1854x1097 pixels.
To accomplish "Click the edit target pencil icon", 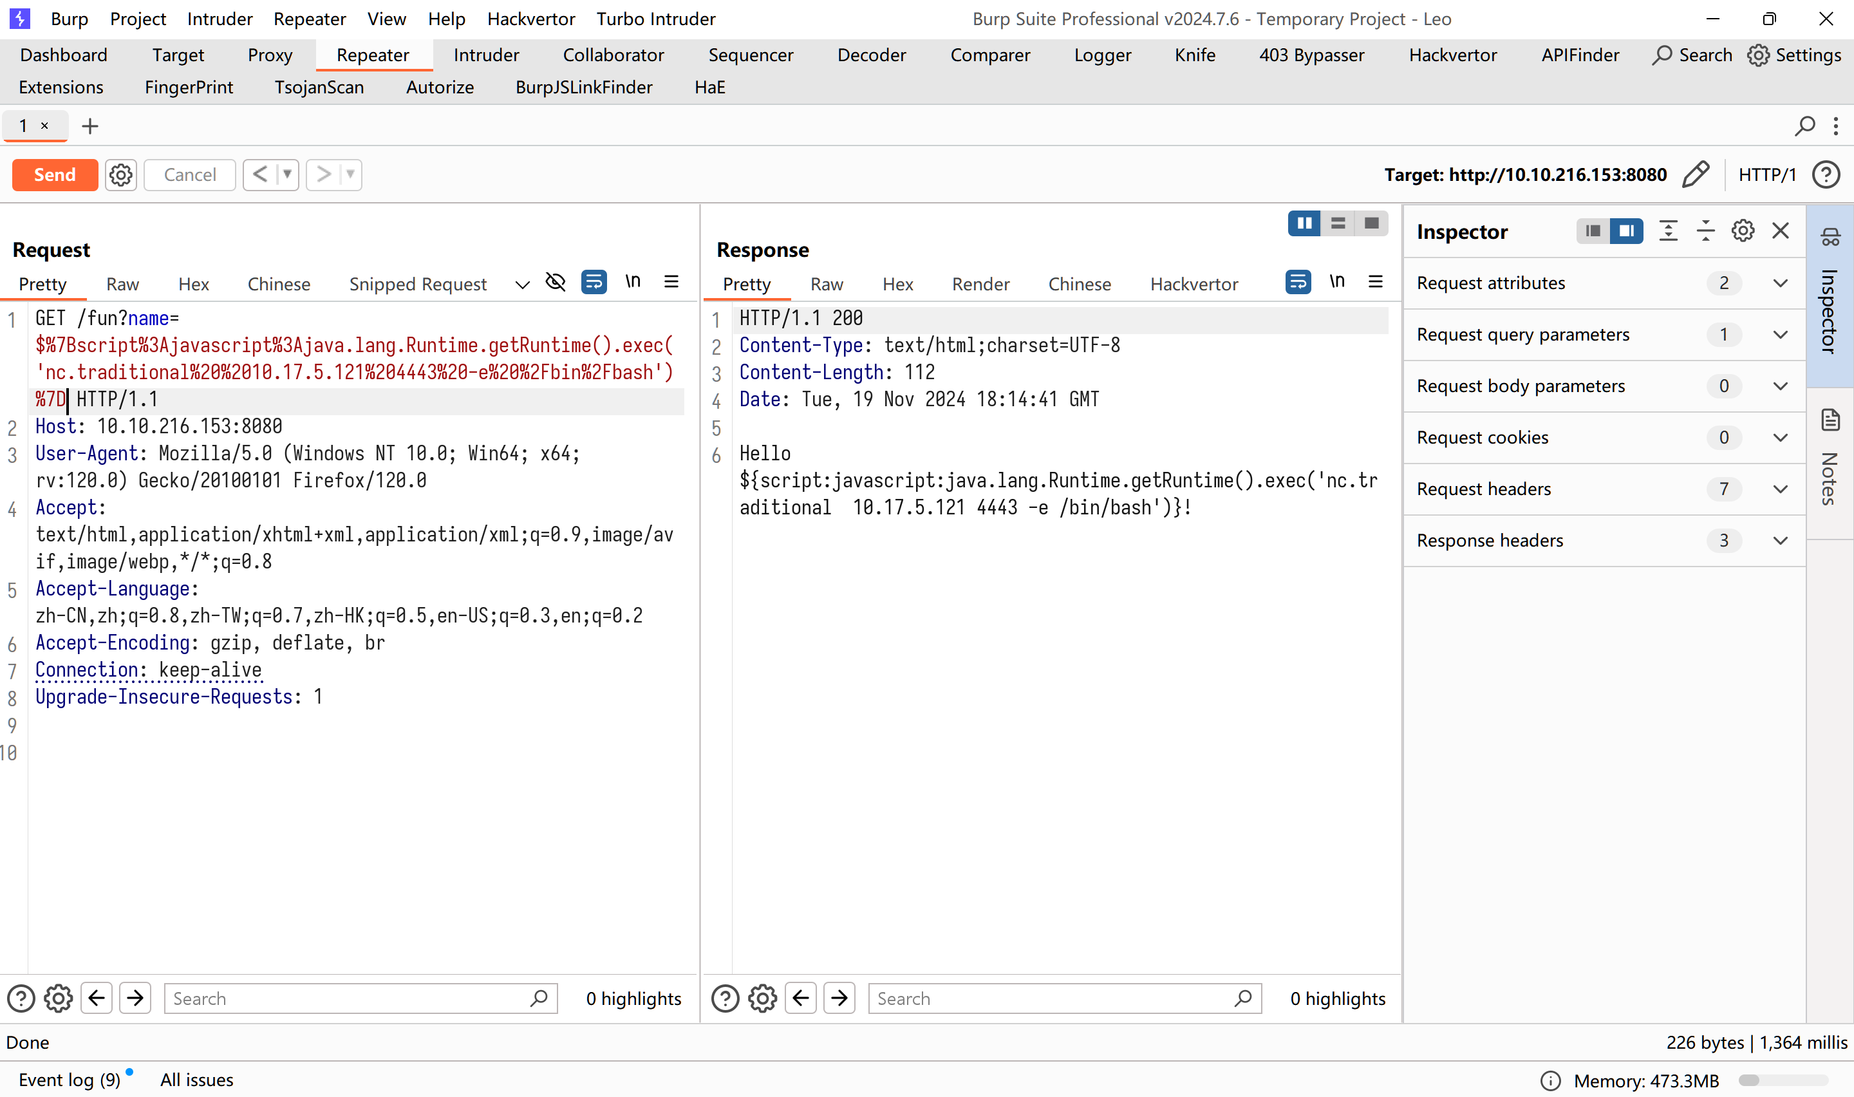I will (x=1696, y=175).
